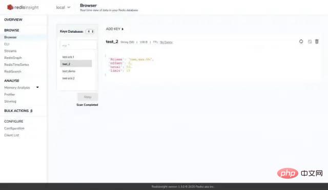Open Slowlog in the sidebar
The height and width of the screenshot is (190, 328).
click(10, 101)
